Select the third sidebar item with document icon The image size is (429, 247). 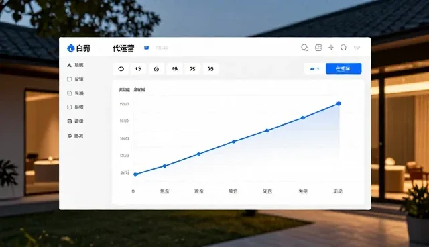(x=75, y=93)
